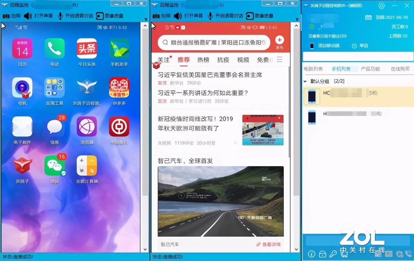Launch 今日头条 from the phone home screen
Viewport: 414px width, 261px height.
(x=87, y=49)
